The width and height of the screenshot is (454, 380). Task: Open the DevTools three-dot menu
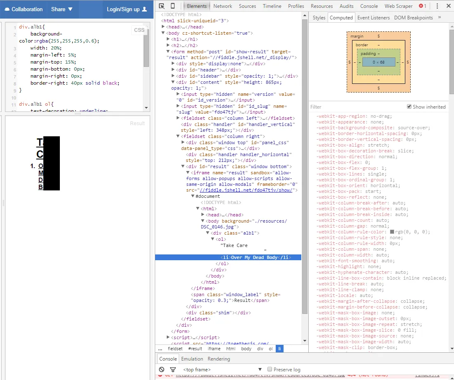pyautogui.click(x=437, y=6)
